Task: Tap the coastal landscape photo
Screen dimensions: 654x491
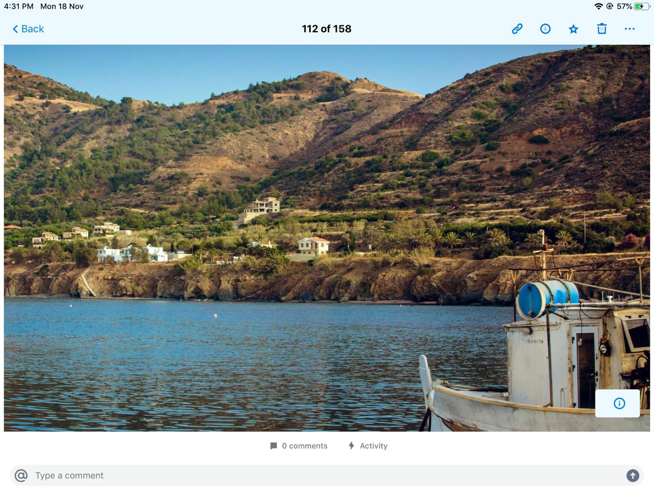Action: coord(327,238)
